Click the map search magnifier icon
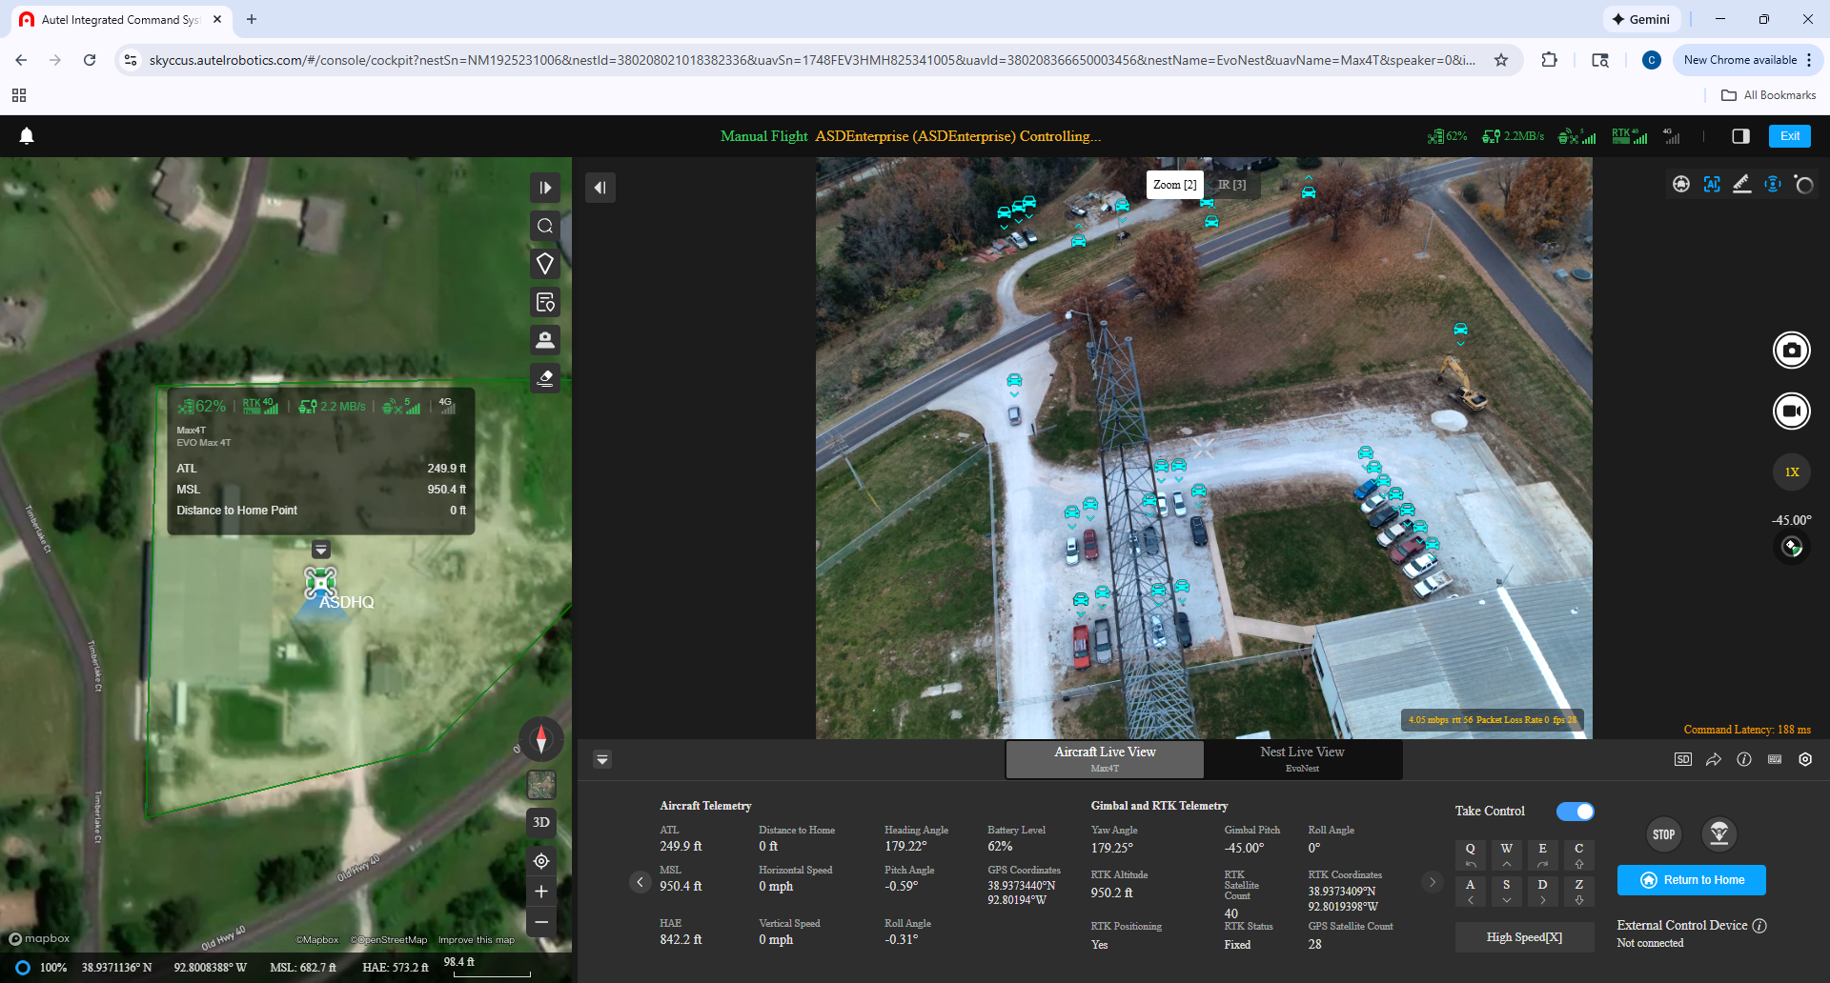1830x983 pixels. click(545, 226)
